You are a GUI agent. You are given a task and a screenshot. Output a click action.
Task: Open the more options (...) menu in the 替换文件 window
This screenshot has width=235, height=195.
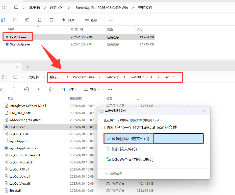[110, 20]
